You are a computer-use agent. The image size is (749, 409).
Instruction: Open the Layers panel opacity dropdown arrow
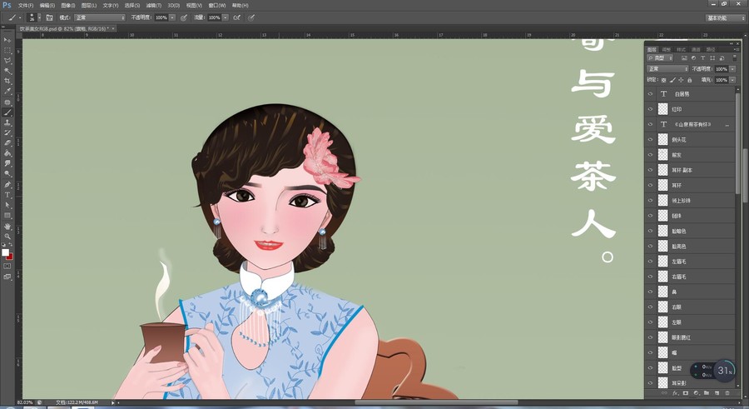pos(732,69)
